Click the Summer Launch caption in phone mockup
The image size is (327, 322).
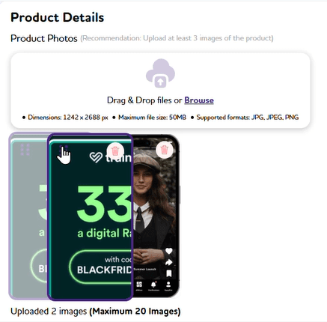pyautogui.click(x=145, y=269)
